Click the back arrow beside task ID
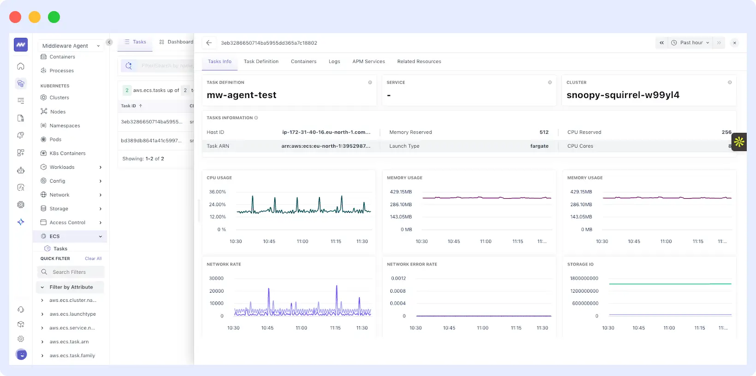This screenshot has width=756, height=376. (209, 43)
